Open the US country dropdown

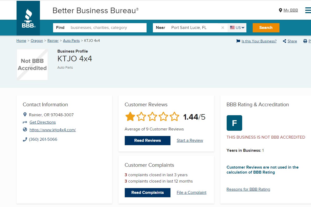[237, 28]
